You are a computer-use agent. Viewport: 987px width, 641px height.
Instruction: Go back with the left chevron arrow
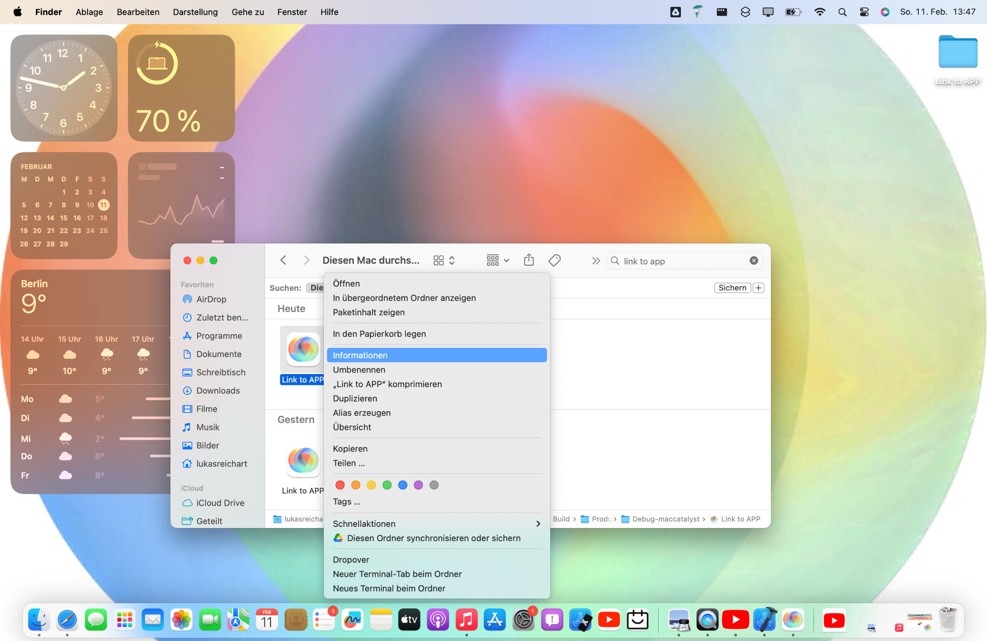[x=283, y=261]
